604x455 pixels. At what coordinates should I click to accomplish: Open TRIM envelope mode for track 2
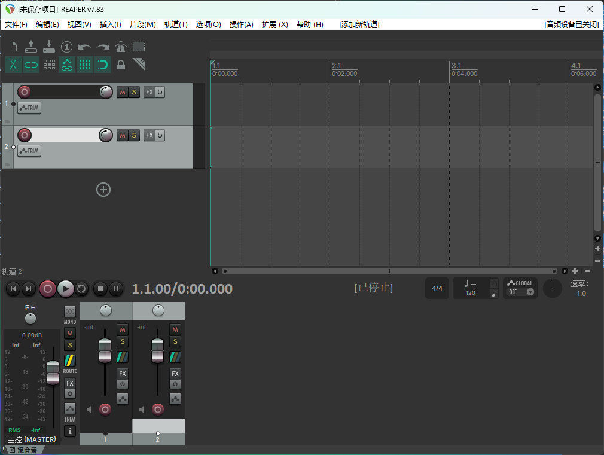29,151
